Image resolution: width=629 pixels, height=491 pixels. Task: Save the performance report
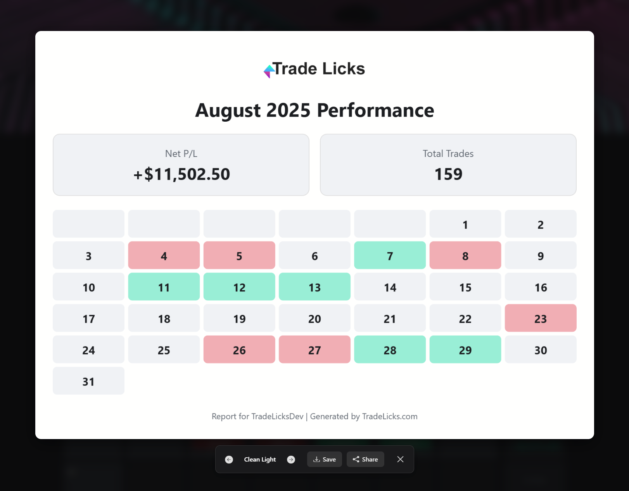[325, 459]
